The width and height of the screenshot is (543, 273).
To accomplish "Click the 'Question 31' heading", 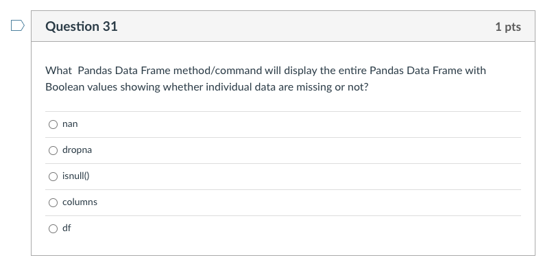I will pos(82,26).
